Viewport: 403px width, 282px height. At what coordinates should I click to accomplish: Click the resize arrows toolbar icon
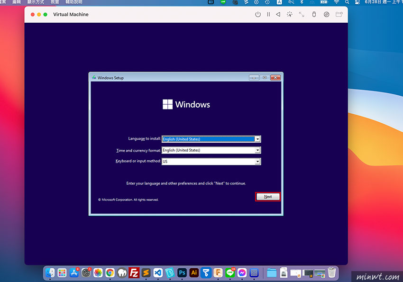pyautogui.click(x=302, y=14)
